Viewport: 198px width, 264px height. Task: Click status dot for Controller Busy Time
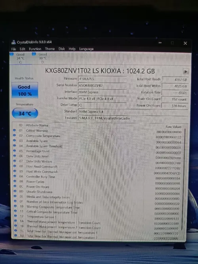point(15,176)
